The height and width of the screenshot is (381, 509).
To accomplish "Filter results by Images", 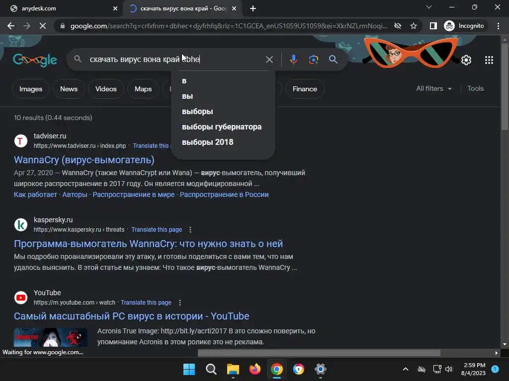I will pyautogui.click(x=30, y=89).
